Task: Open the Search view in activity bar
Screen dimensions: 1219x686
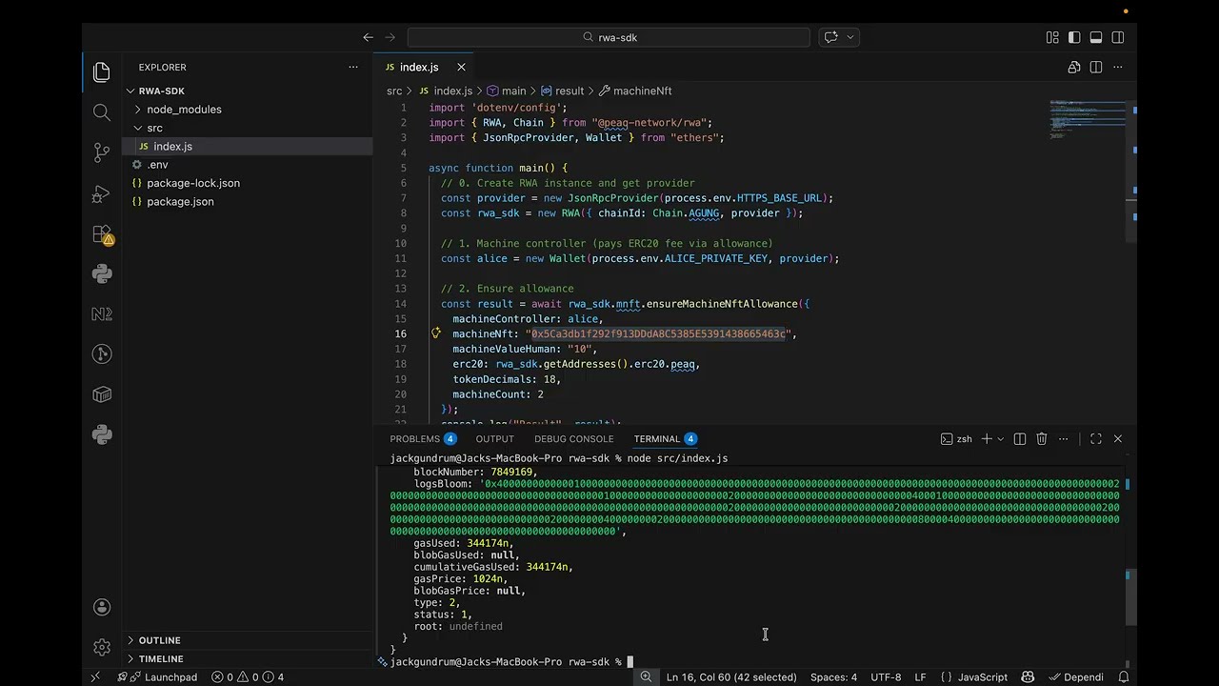Action: point(102,112)
